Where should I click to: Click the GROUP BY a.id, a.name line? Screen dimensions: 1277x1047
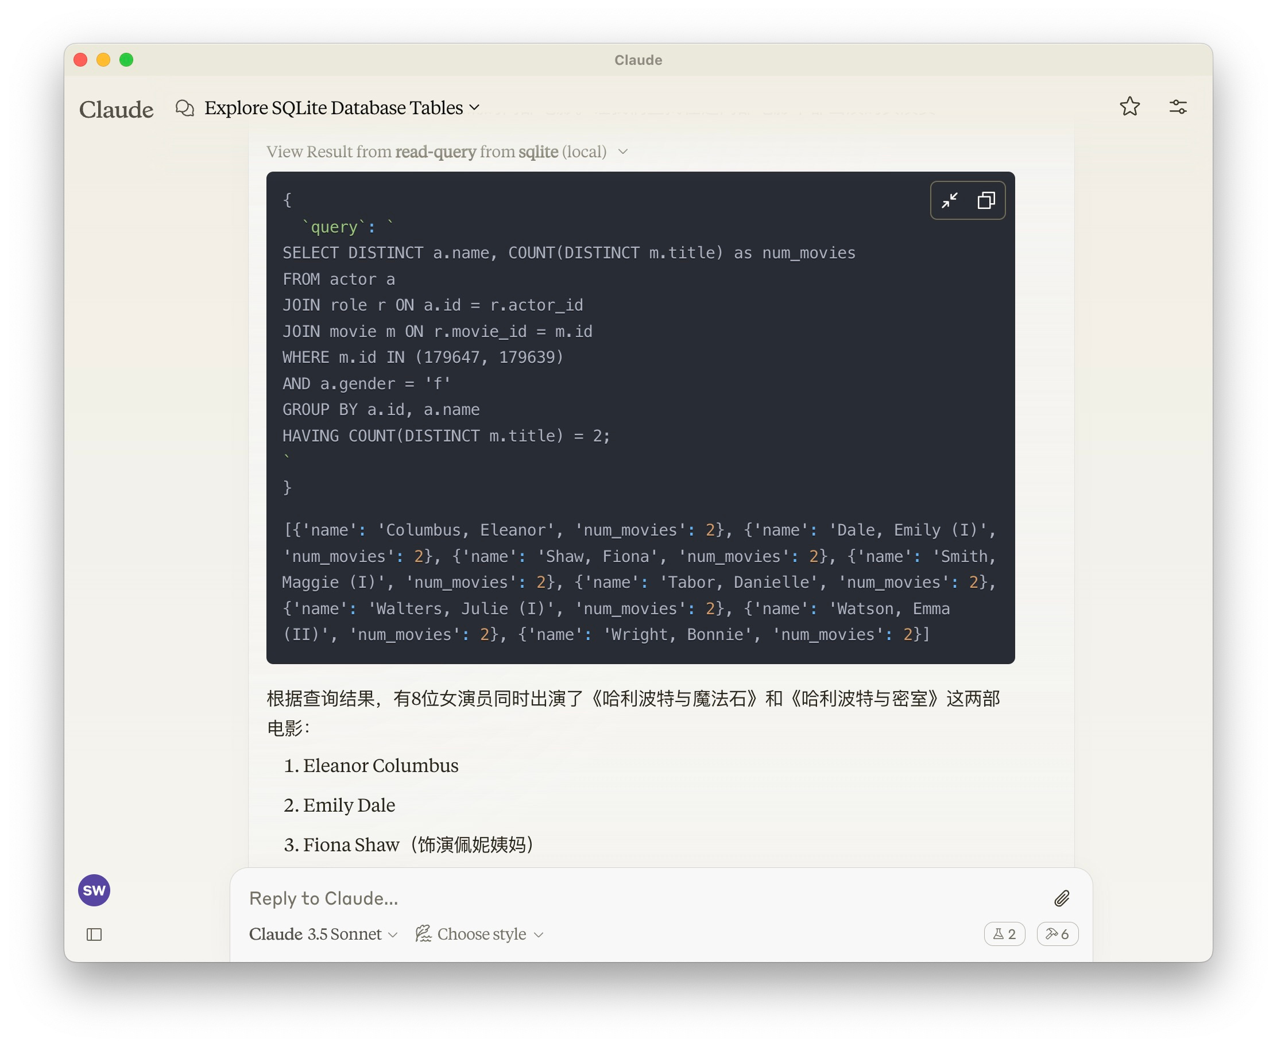[381, 409]
